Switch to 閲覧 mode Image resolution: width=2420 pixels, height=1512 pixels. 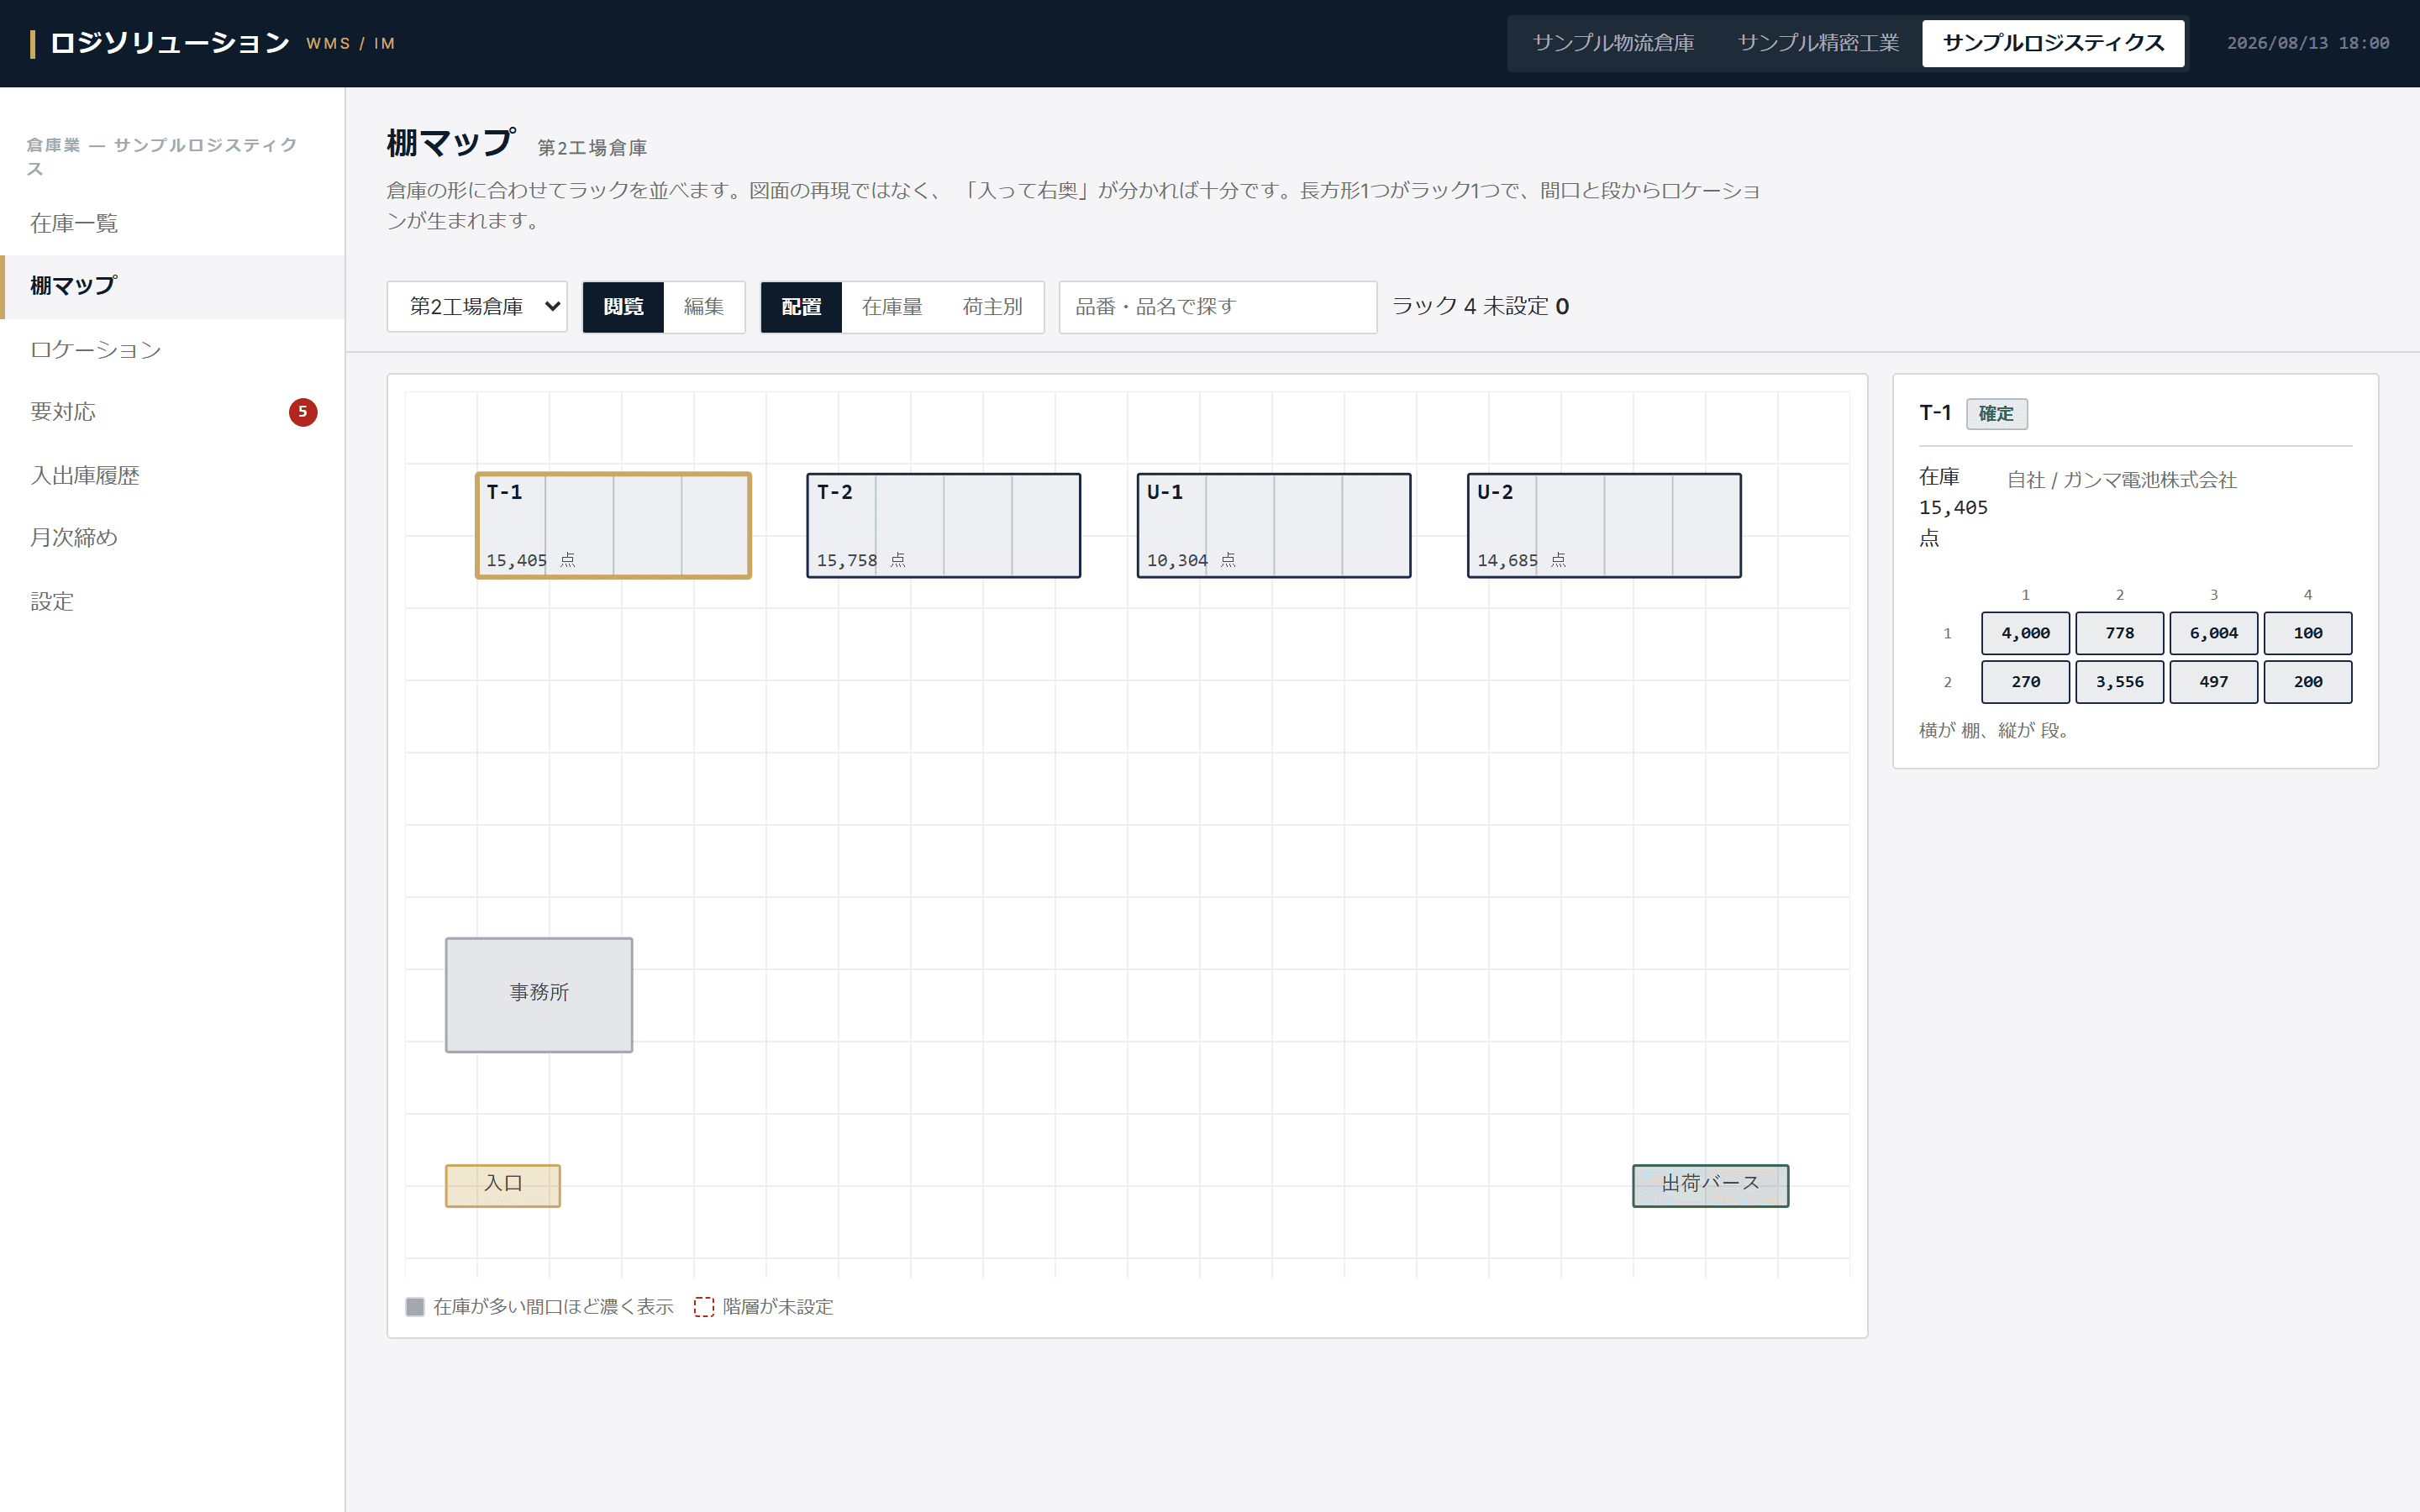click(623, 307)
